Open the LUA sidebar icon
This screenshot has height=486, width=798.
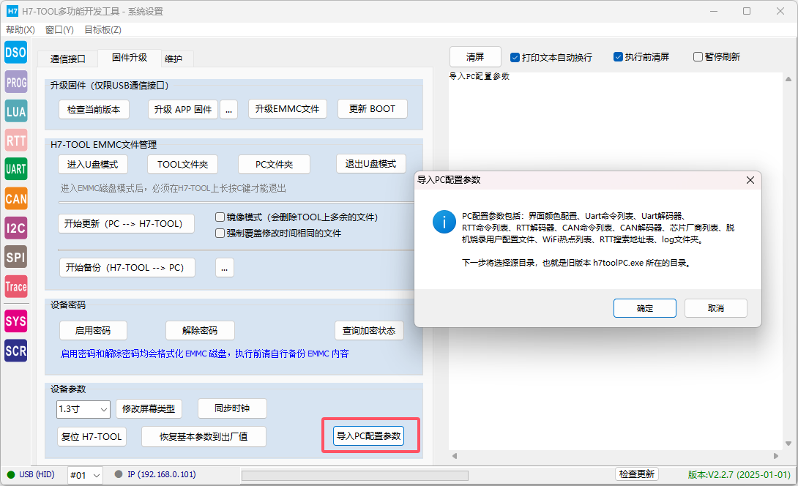pos(16,111)
